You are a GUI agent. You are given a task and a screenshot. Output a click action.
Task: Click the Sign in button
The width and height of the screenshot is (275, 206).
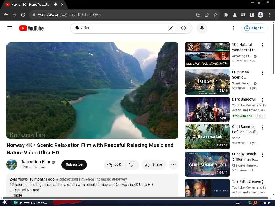click(254, 28)
